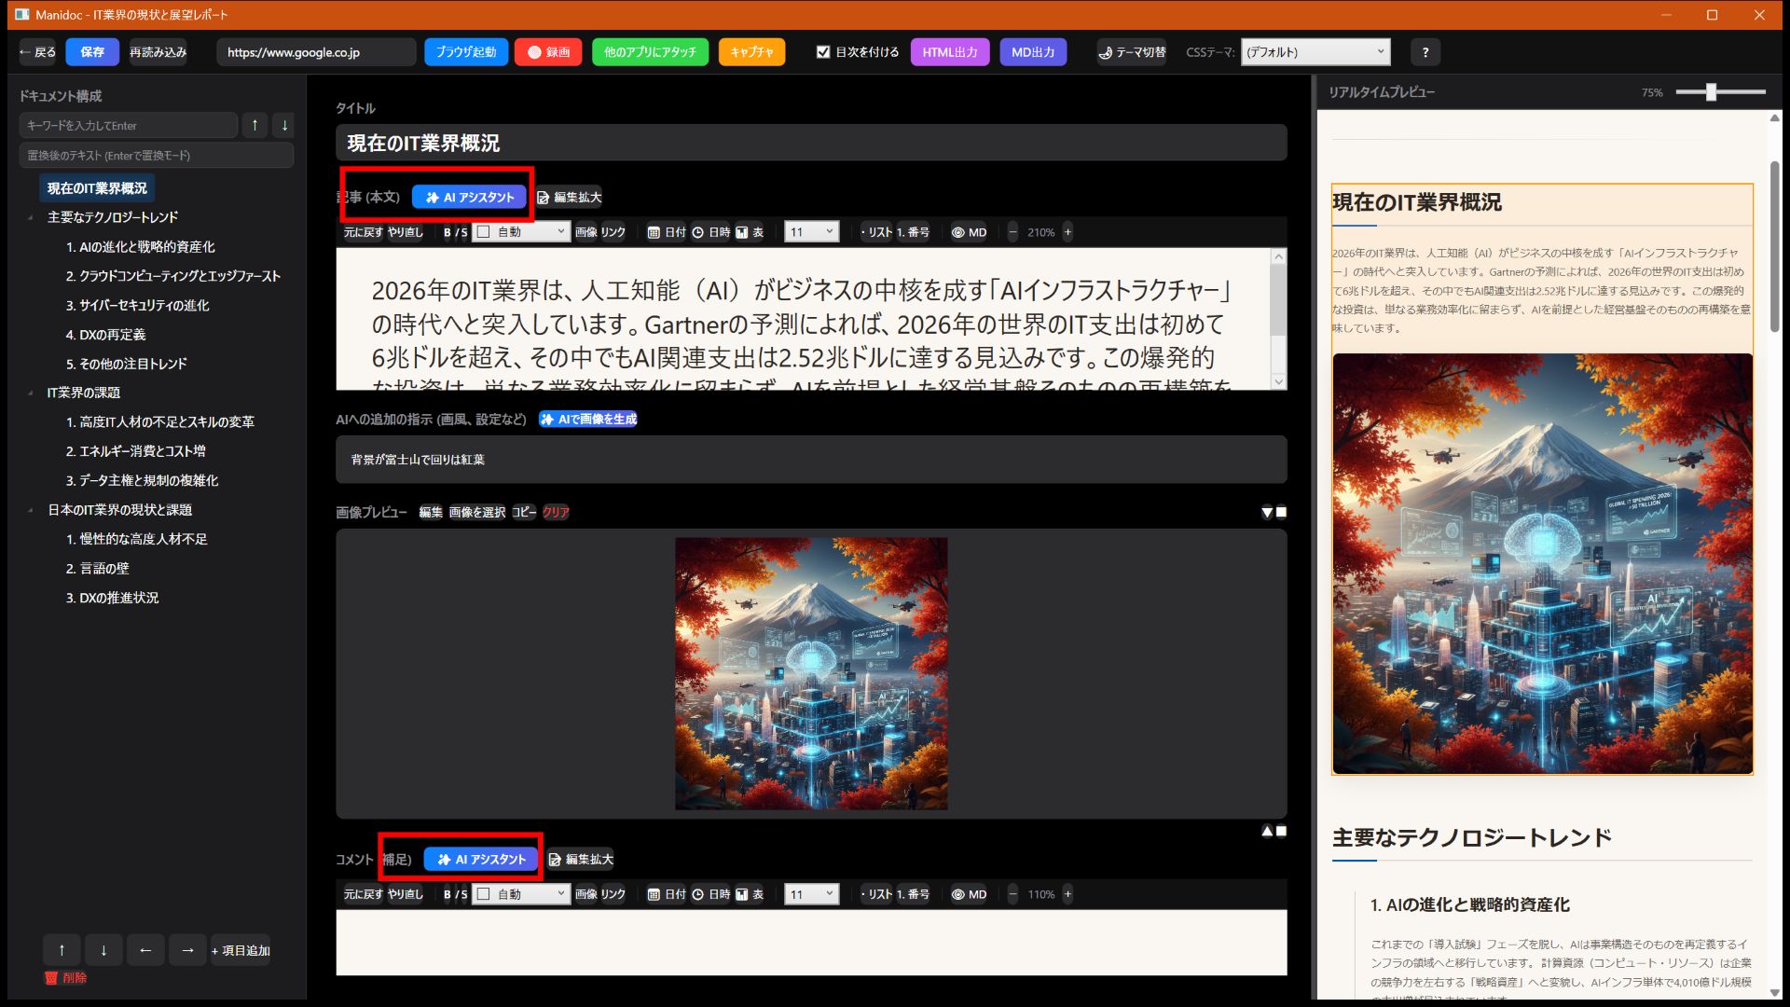The width and height of the screenshot is (1790, 1007).
Task: Switch CSS theme using the テーマ切替 icon
Action: pyautogui.click(x=1130, y=52)
